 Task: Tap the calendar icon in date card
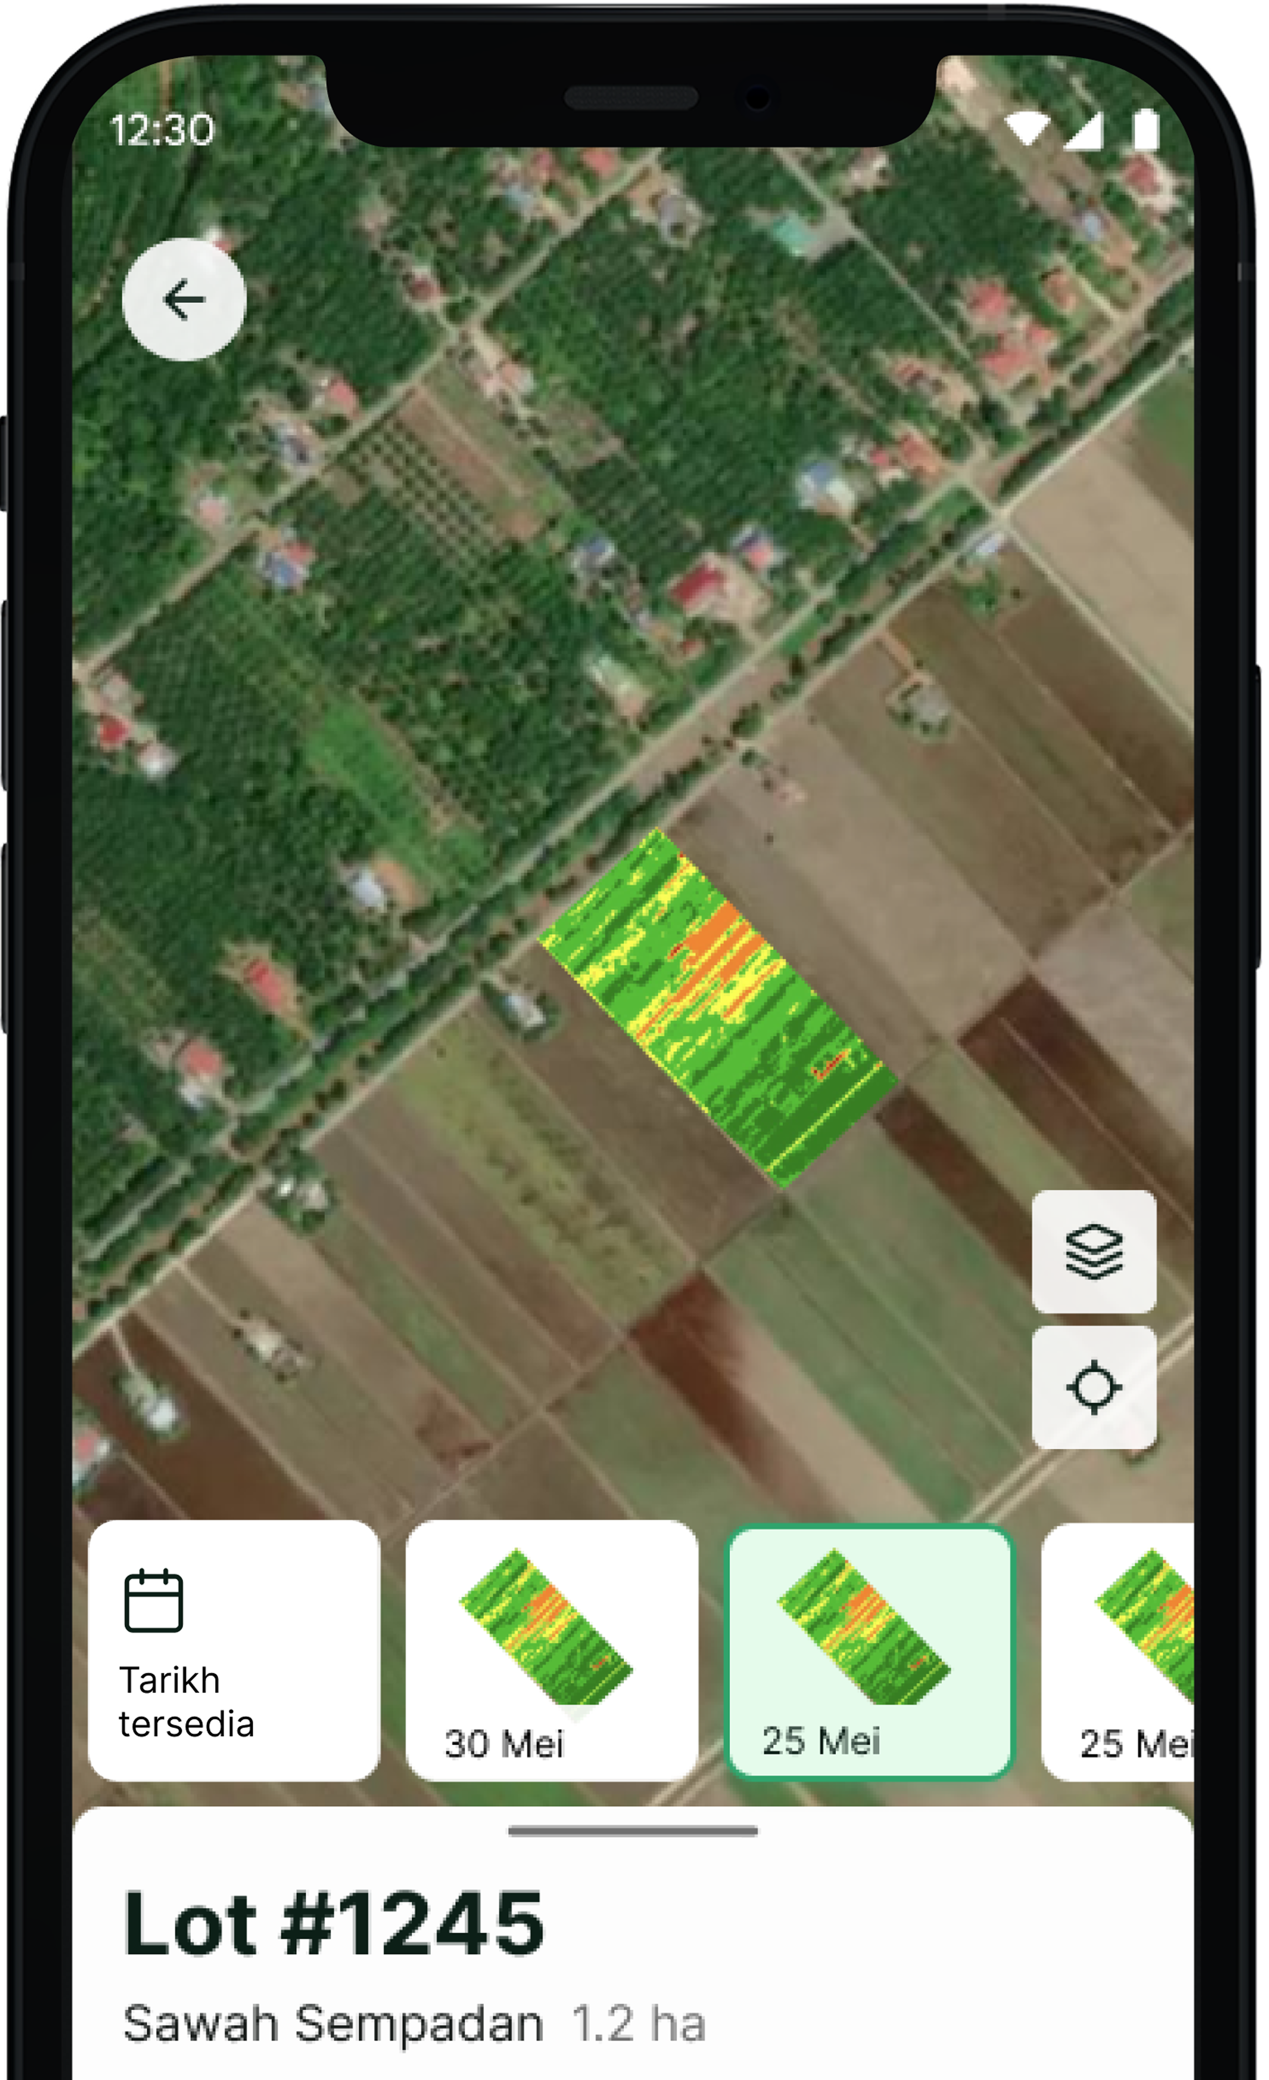(154, 1600)
